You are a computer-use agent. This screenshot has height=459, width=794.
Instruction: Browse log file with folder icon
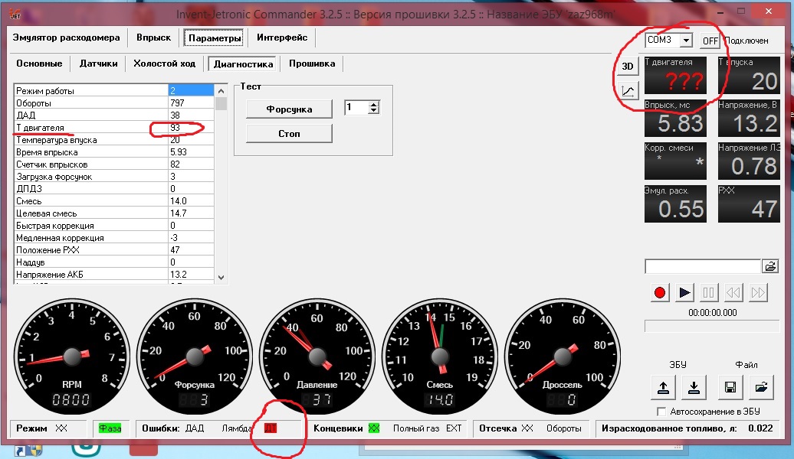click(x=771, y=266)
